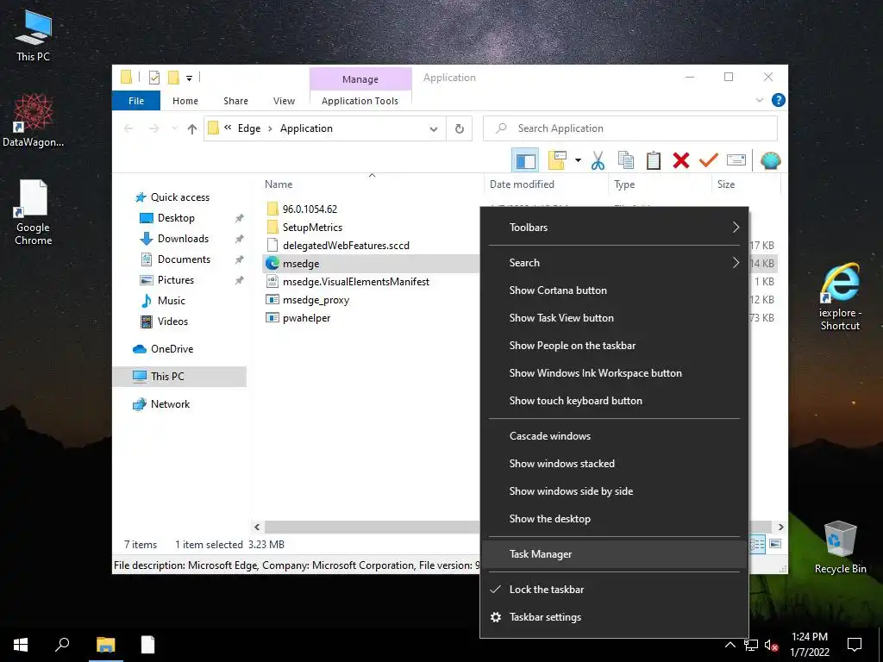Screen dimensions: 883x662
Task: Open Taskbar settings
Action: (x=614, y=617)
